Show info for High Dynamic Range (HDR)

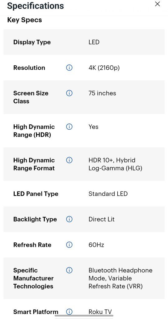click(69, 127)
